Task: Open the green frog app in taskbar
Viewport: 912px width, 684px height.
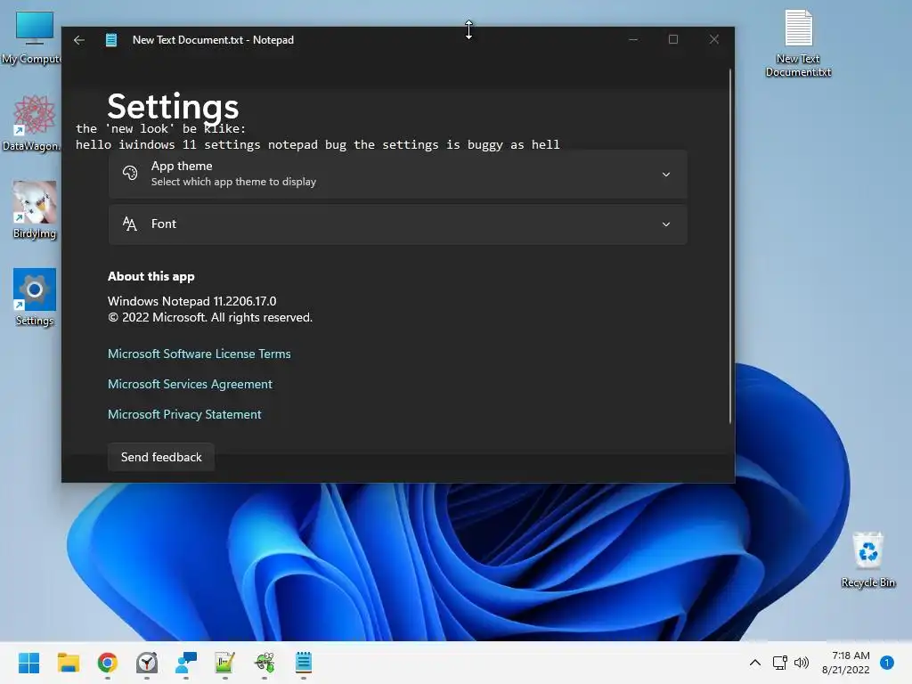Action: click(x=265, y=663)
